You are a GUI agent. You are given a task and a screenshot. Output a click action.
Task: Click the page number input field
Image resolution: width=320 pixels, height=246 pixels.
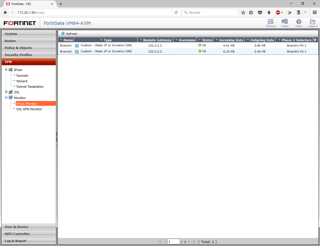[174, 241]
